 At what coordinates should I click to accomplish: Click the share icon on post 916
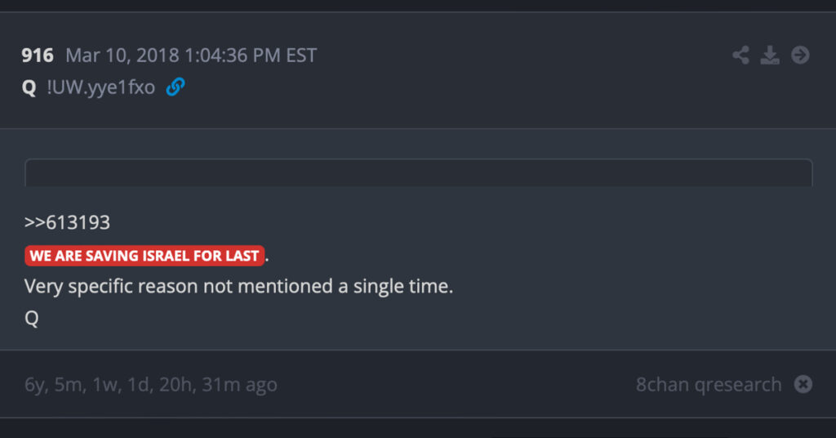(740, 56)
